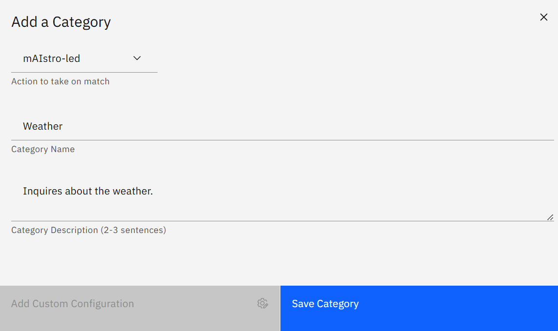Expand the chevron next to mAIstro-led

pos(137,58)
